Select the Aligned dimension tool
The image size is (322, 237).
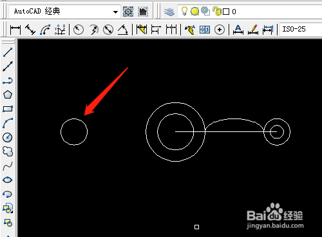tap(30, 30)
